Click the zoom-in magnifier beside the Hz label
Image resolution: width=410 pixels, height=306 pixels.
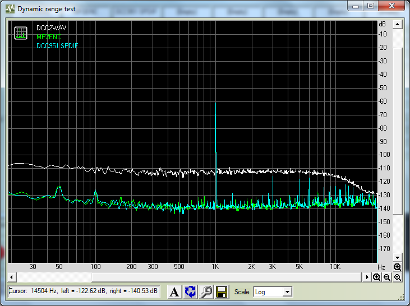click(x=397, y=267)
